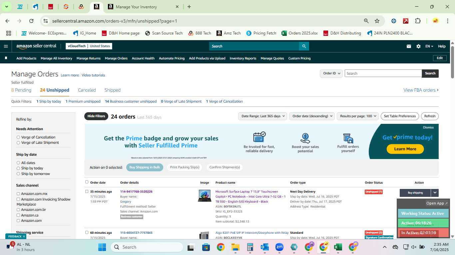Open the site information icon in address bar
455x255 pixels.
coord(46,21)
